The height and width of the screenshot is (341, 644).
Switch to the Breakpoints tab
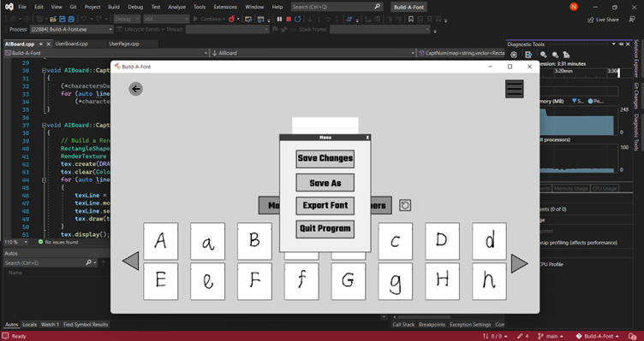coord(432,324)
